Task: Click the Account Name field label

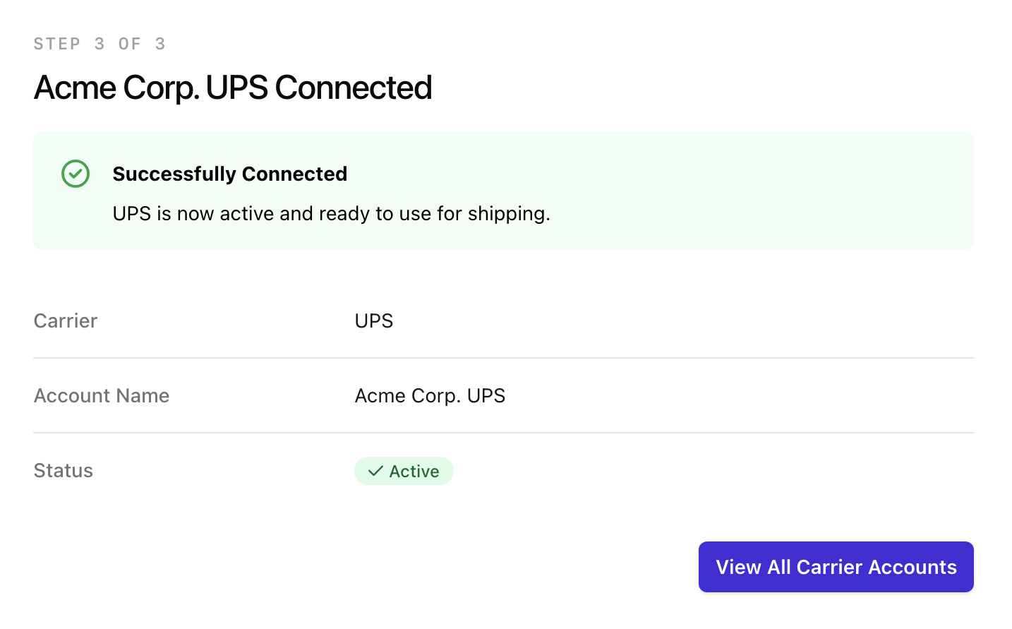Action: [102, 396]
